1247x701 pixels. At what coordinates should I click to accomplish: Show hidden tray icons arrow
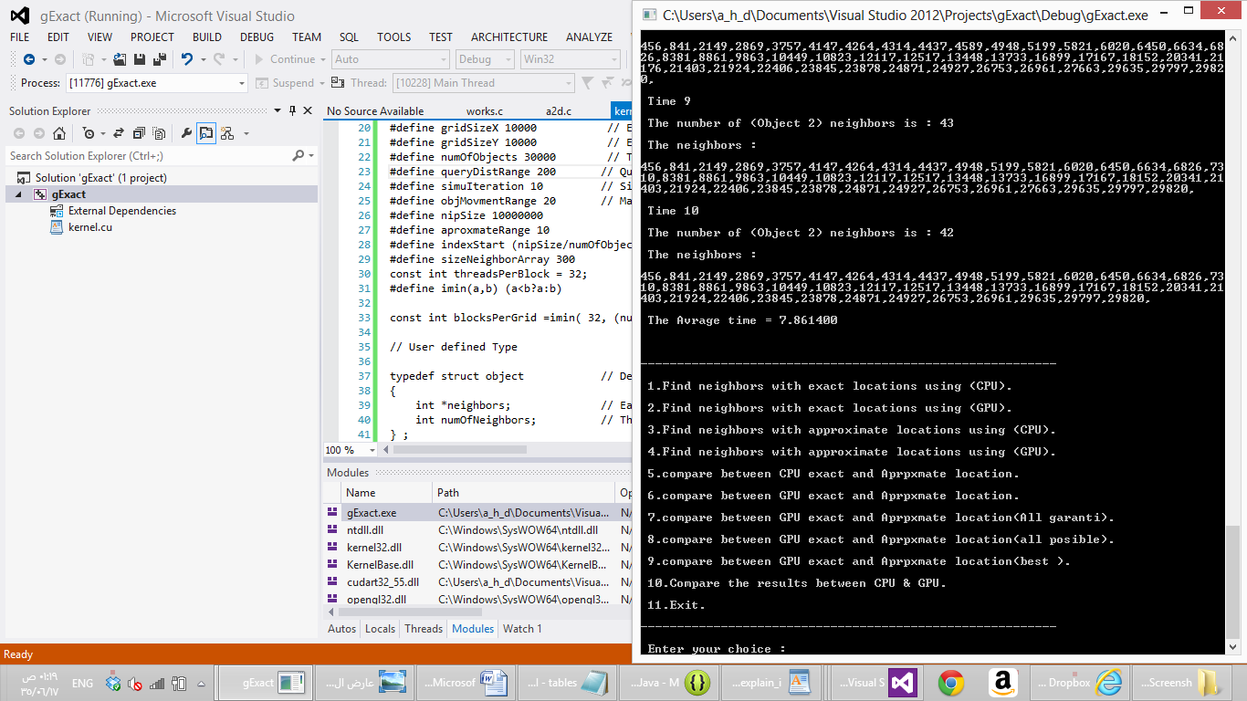[201, 683]
